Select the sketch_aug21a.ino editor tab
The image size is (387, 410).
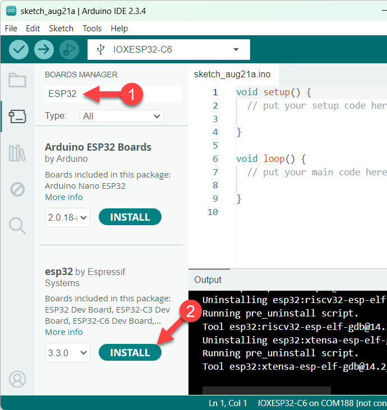232,74
